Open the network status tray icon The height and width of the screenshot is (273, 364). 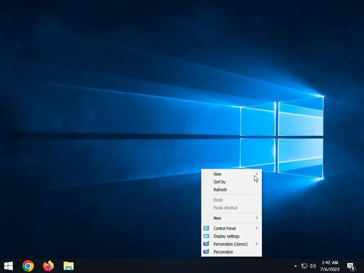pos(304,266)
